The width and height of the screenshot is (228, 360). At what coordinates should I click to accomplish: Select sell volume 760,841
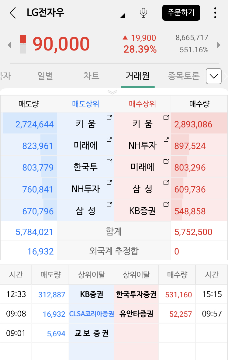coord(38,189)
